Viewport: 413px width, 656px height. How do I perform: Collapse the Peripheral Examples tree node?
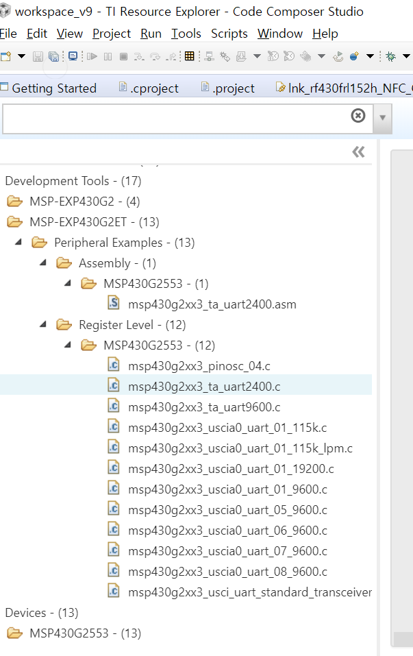point(18,243)
